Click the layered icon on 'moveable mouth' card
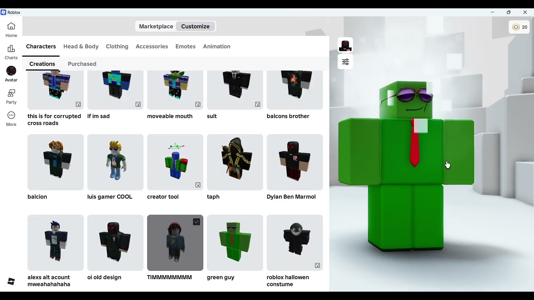Image resolution: width=534 pixels, height=300 pixels. 198,104
